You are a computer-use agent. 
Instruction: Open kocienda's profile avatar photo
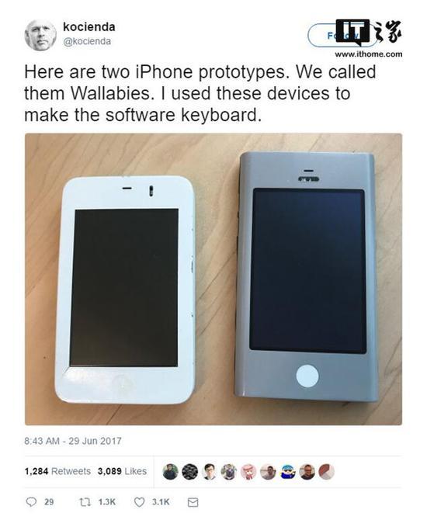click(x=40, y=35)
